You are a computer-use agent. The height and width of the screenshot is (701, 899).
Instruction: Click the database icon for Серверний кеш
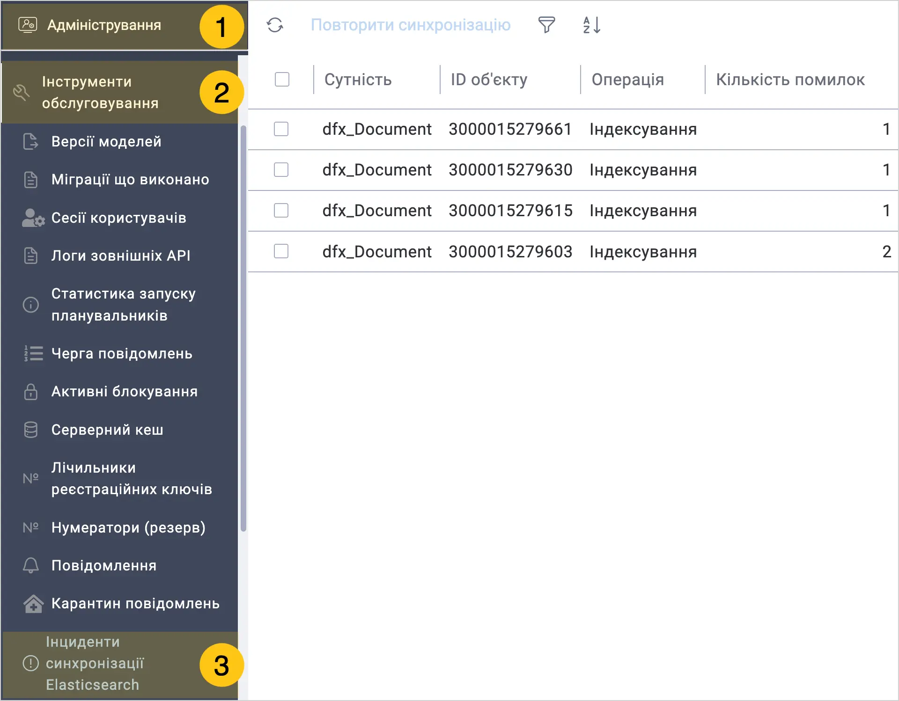click(31, 430)
